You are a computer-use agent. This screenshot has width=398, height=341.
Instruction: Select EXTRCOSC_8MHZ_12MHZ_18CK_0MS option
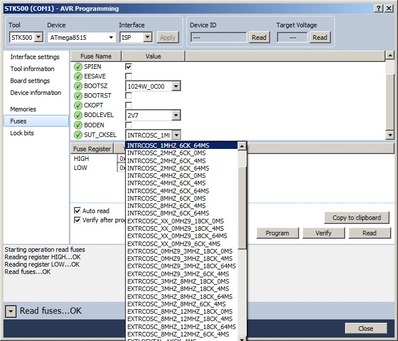pos(182,311)
